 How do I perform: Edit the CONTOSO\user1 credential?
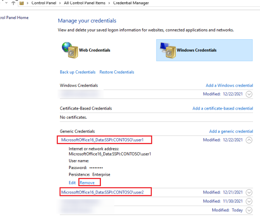pos(72,183)
